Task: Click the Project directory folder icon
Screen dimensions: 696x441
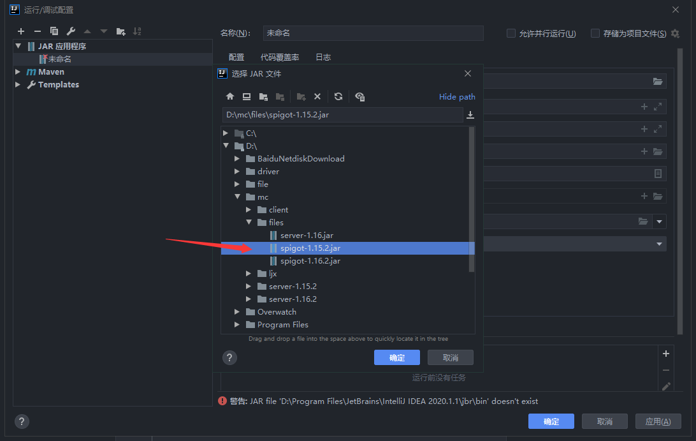Action: [263, 96]
